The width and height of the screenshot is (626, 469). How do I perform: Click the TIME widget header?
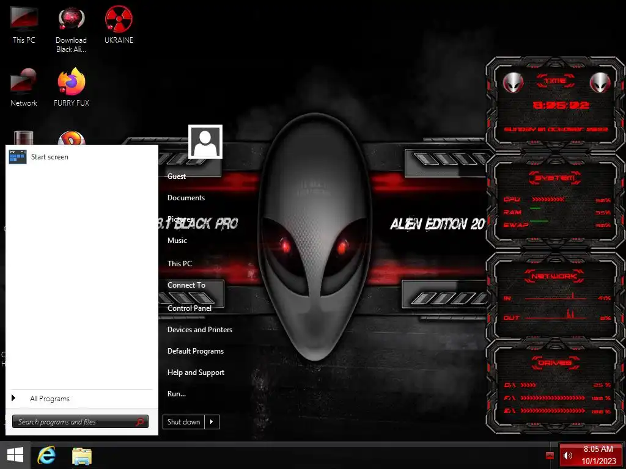tap(555, 81)
